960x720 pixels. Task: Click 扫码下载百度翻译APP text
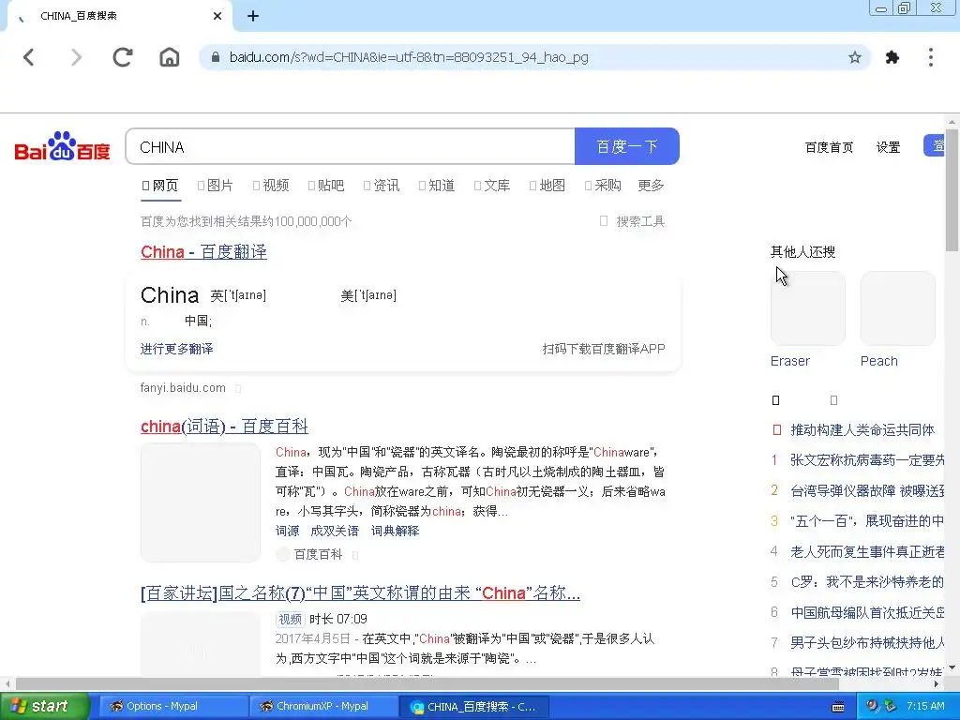pyautogui.click(x=604, y=349)
